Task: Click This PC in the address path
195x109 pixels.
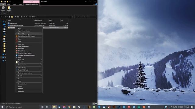Action: pos(17,17)
